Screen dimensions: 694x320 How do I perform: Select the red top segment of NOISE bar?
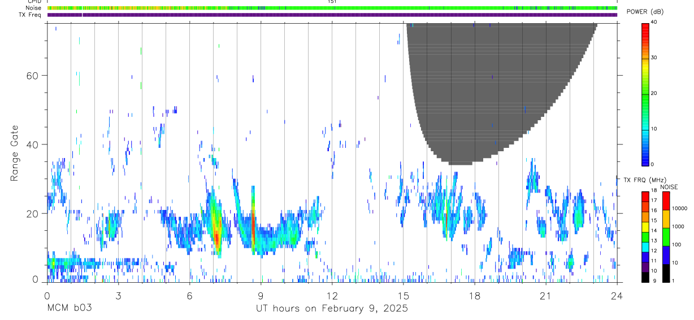[666, 201]
